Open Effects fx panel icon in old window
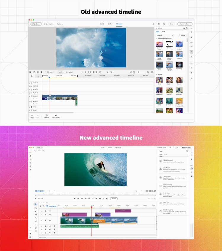This screenshot has width=222, height=251. pos(191,52)
